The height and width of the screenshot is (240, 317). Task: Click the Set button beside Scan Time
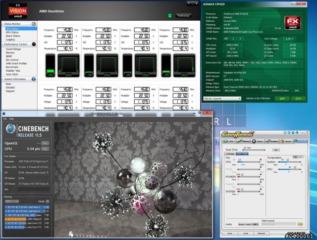[276, 150]
